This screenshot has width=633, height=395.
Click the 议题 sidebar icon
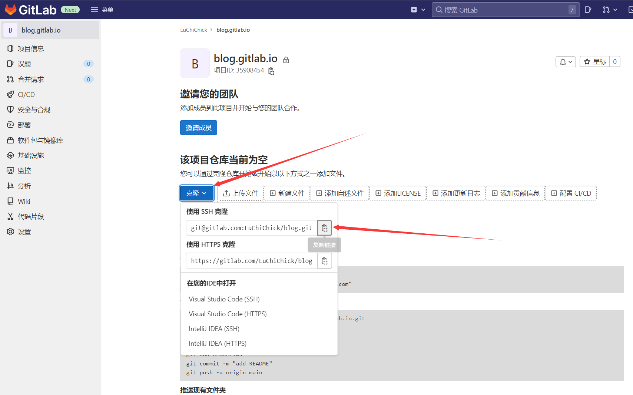coord(10,64)
